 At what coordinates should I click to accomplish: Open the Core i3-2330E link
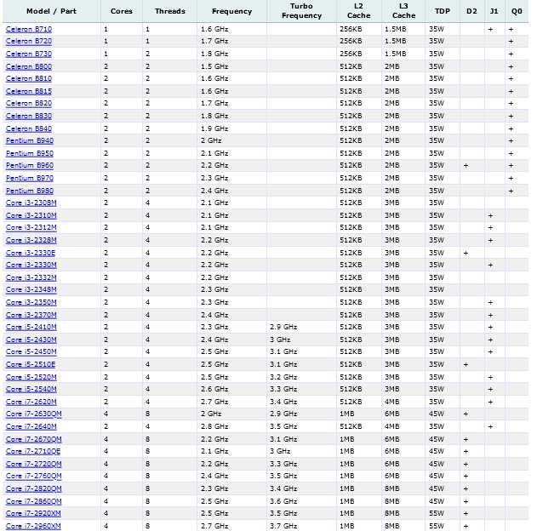tap(31, 253)
